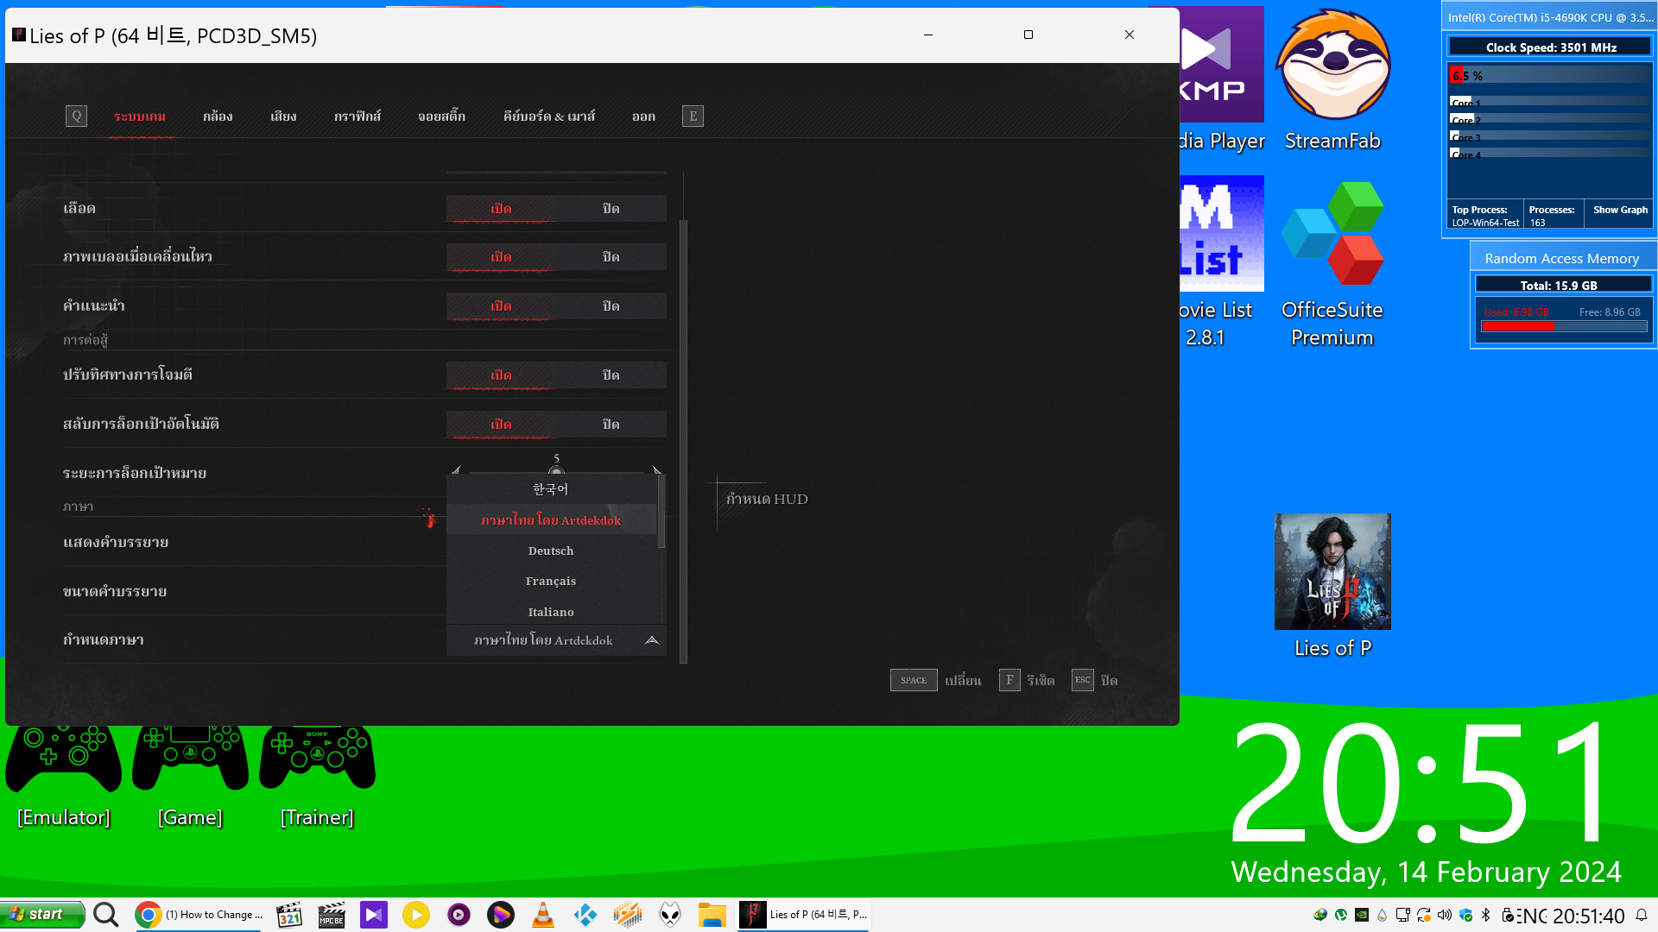Image resolution: width=1658 pixels, height=932 pixels.
Task: Switch to the จอยสติ๊ก tab
Action: coord(441,116)
